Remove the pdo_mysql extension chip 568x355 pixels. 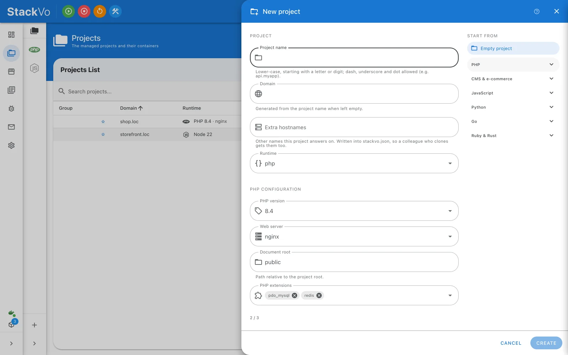pos(294,295)
